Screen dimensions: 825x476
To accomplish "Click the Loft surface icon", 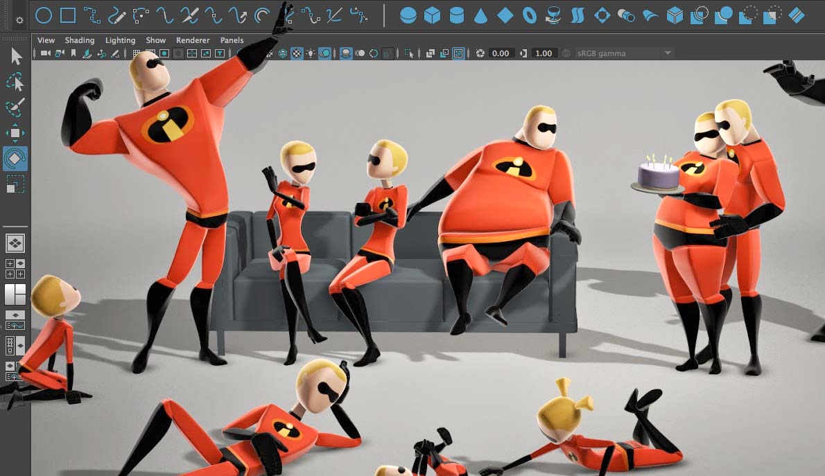I will pyautogui.click(x=577, y=16).
